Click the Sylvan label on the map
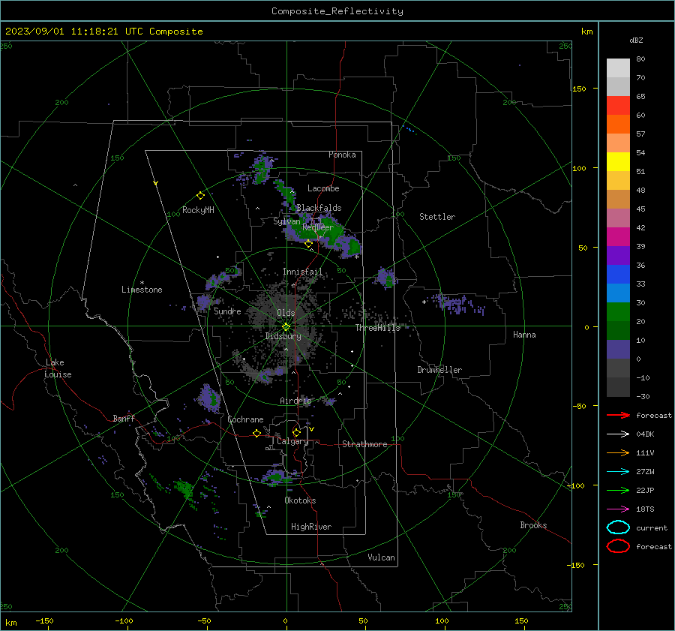Viewport: 675px width, 631px height. coord(286,221)
